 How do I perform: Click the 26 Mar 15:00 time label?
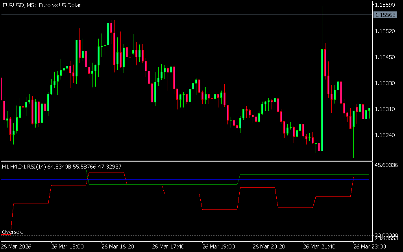pyautogui.click(x=67, y=246)
